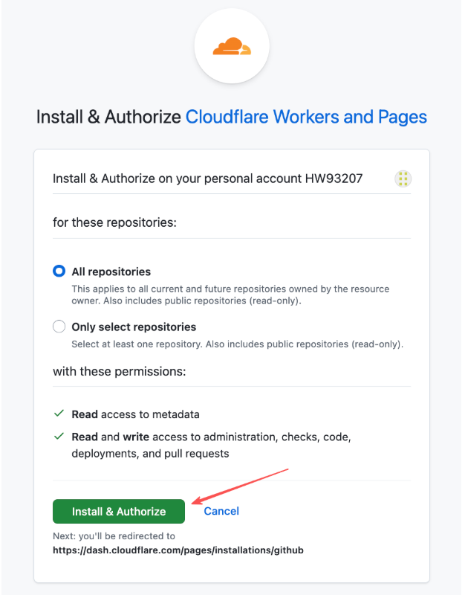
Task: Click the administration, checks, code permission text
Action: click(x=211, y=445)
